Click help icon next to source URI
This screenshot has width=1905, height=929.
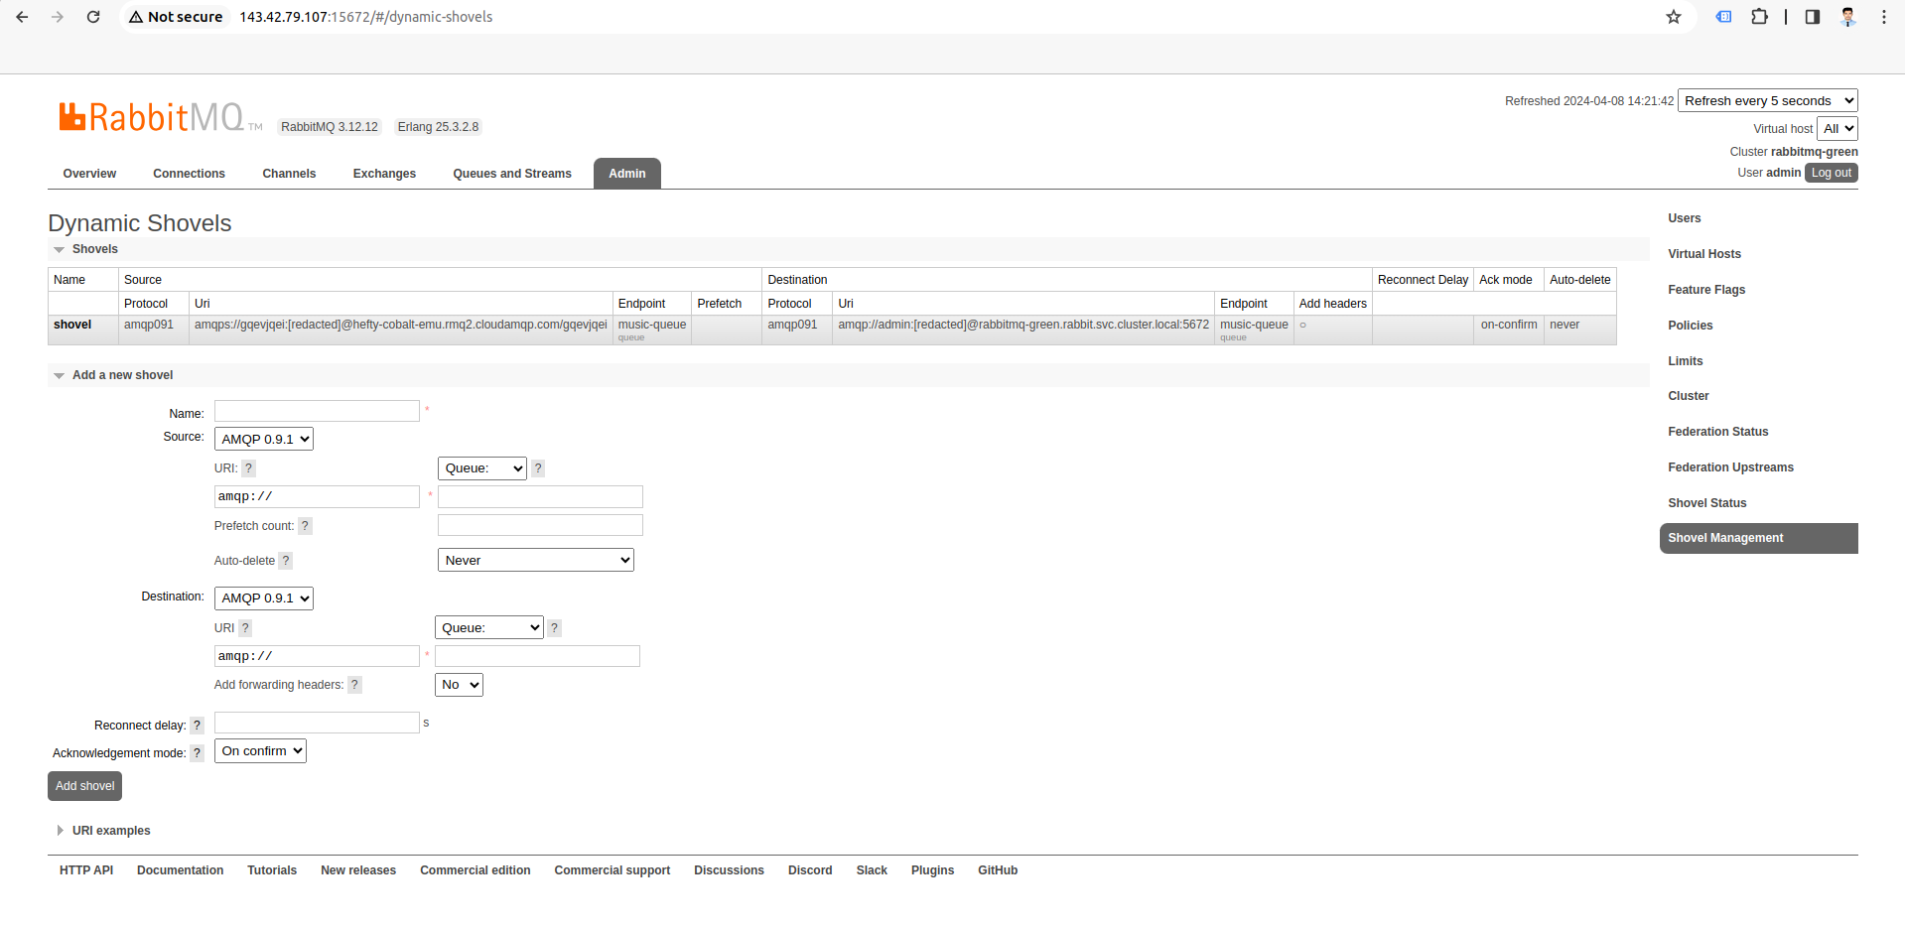(x=249, y=468)
